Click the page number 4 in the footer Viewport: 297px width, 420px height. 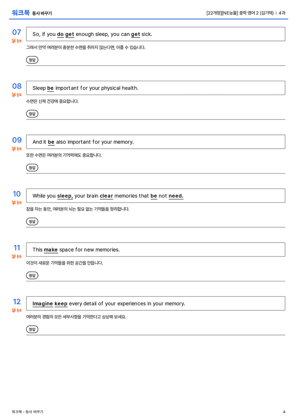[x=284, y=412]
